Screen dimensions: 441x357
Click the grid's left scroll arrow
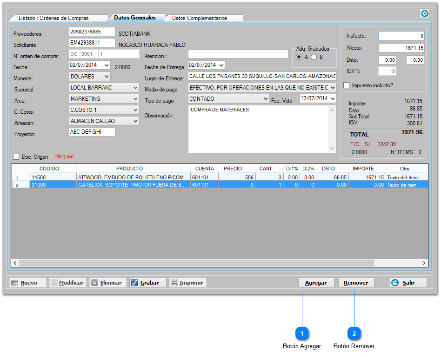click(15, 263)
